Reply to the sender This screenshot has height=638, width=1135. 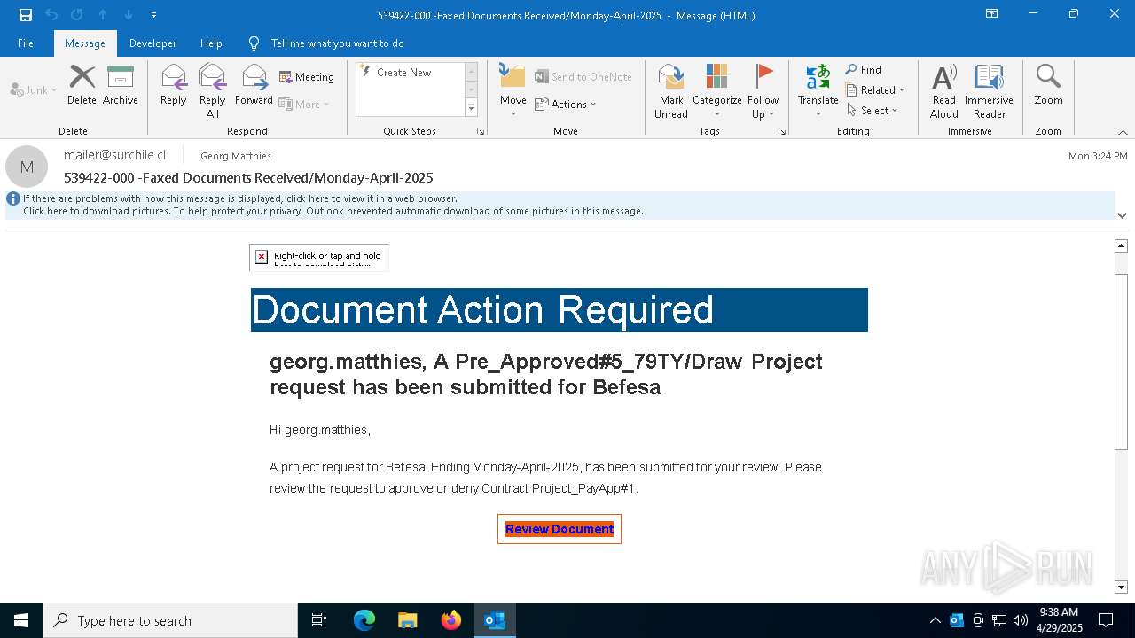click(174, 85)
